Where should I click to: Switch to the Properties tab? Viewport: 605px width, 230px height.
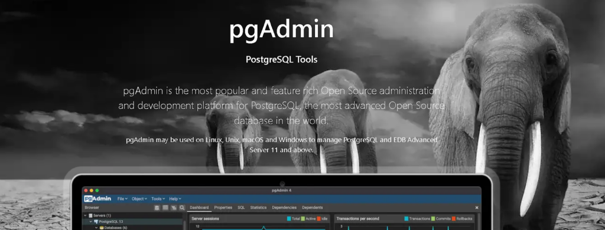[223, 208]
